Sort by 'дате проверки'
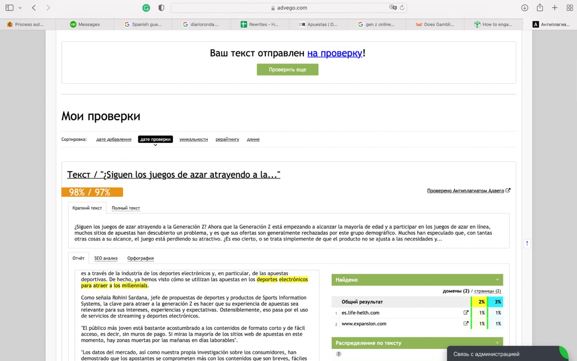This screenshot has height=361, width=577. click(155, 139)
